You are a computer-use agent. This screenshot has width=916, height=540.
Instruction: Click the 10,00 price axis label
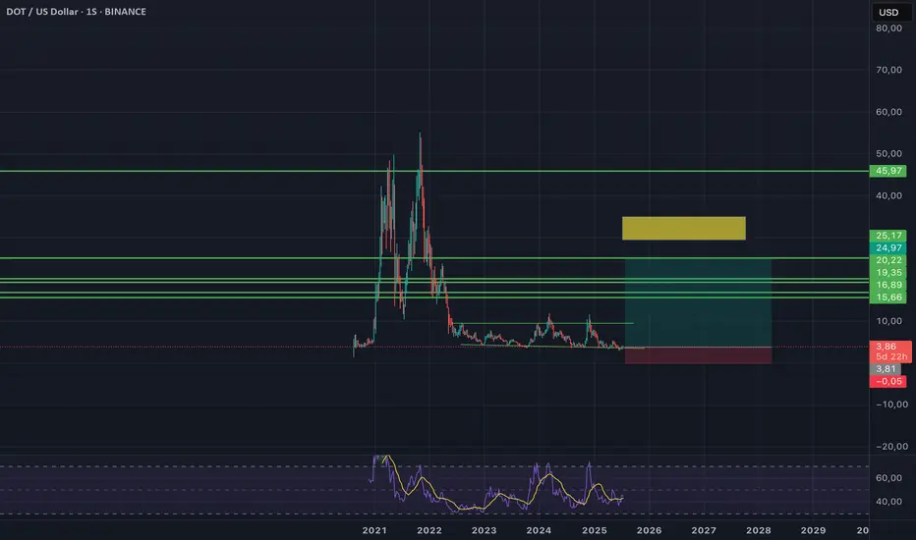point(888,321)
